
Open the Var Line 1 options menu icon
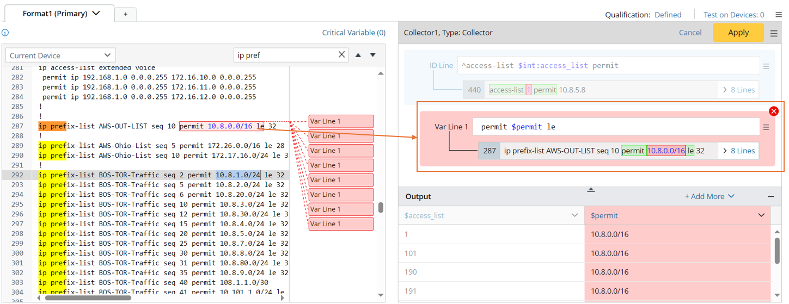click(x=766, y=127)
